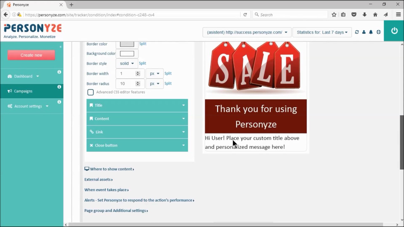Reload the page using the reload icon
Viewport: 404px width, 227px height.
click(x=245, y=15)
